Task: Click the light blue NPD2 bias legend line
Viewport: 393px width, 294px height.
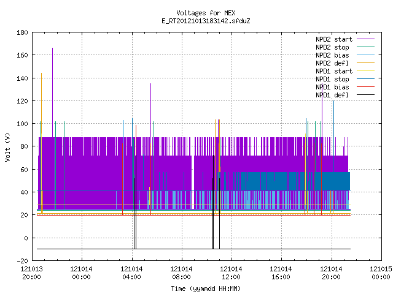Action: [x=365, y=55]
